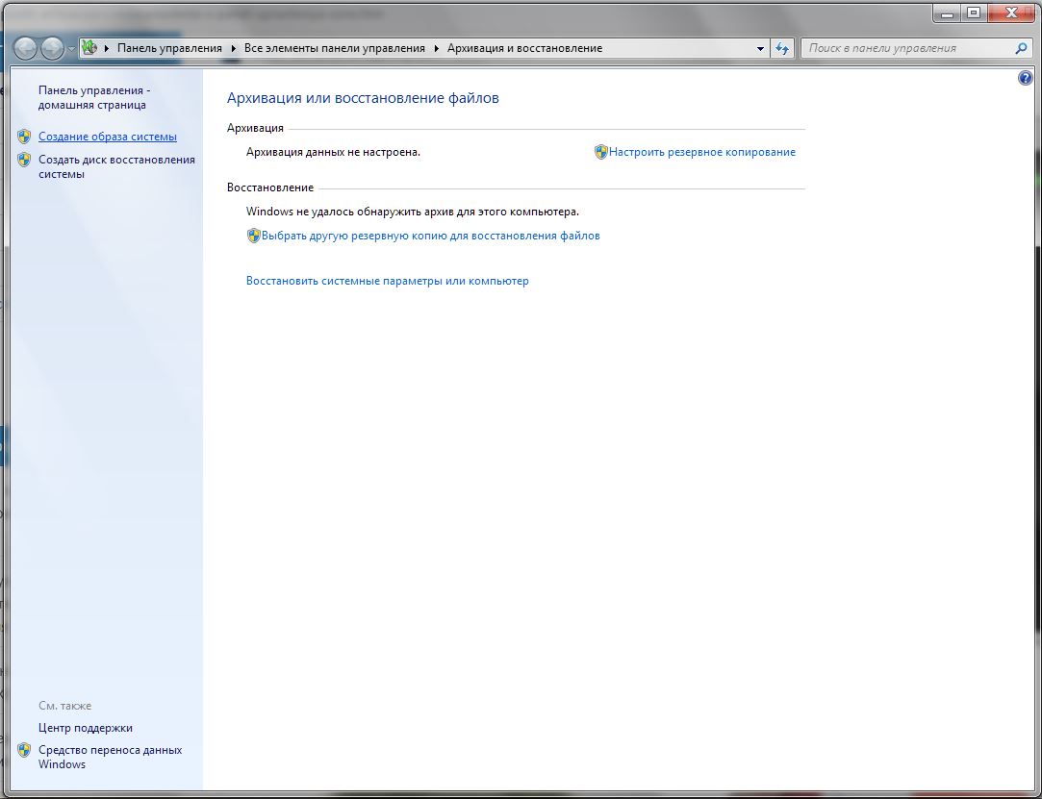Open 'Панель управления - домашняя страница'
This screenshot has height=799, width=1042.
click(94, 98)
